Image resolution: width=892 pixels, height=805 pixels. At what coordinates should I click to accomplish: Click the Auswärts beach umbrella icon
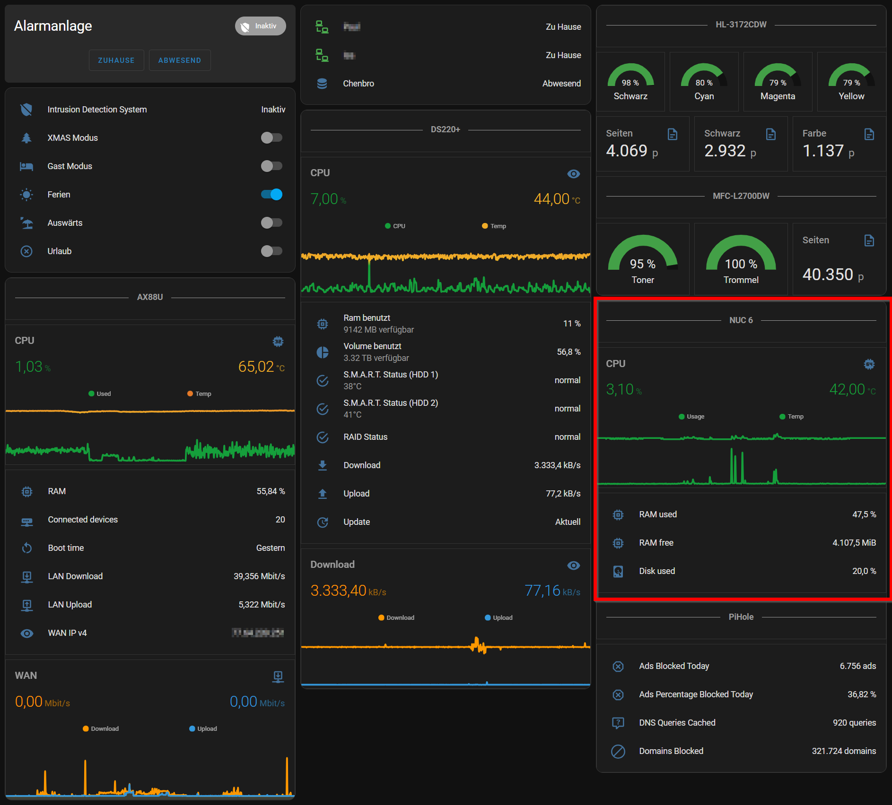[26, 223]
